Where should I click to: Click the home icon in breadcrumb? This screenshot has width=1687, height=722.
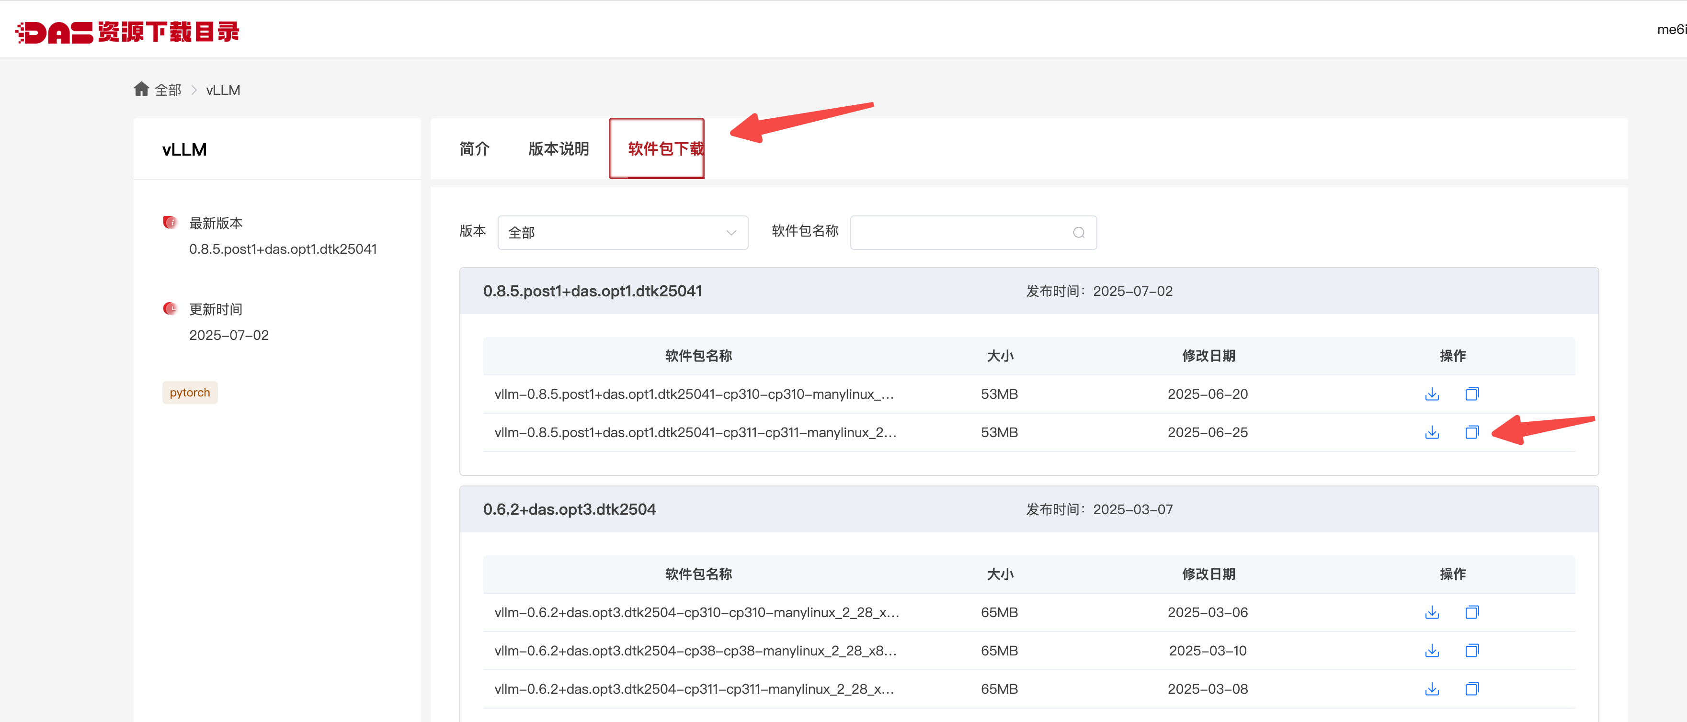141,89
